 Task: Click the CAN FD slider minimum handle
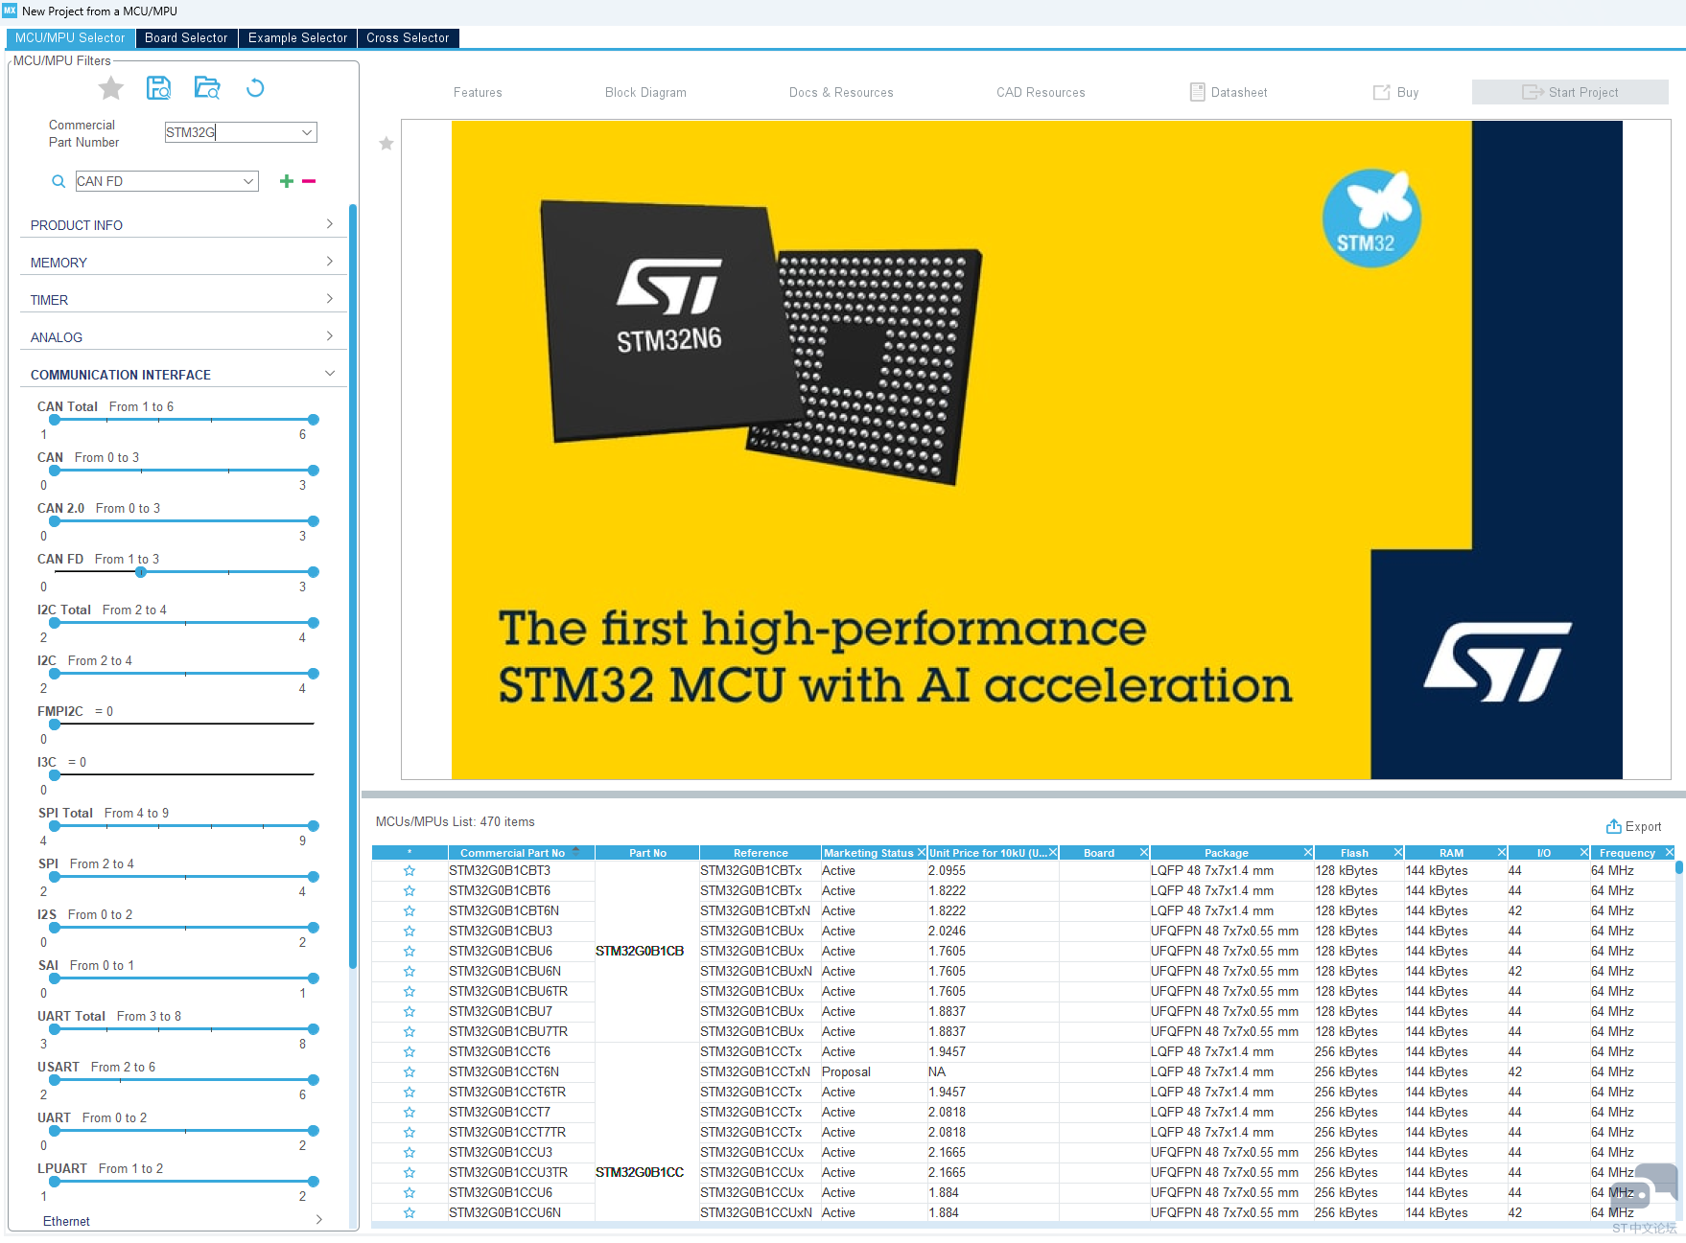(141, 572)
